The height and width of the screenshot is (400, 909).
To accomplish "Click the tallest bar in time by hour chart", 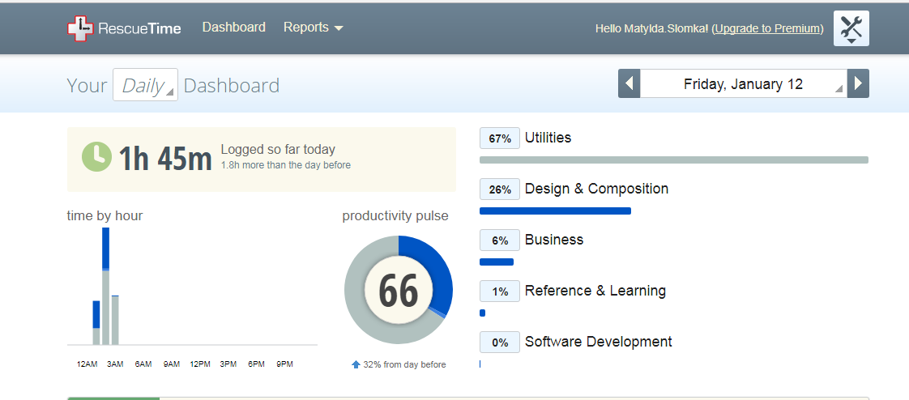I will coord(105,287).
